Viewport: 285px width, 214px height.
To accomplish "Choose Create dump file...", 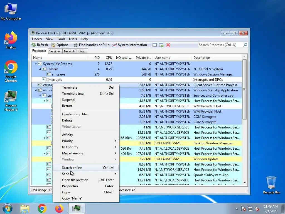I will [x=86, y=114].
